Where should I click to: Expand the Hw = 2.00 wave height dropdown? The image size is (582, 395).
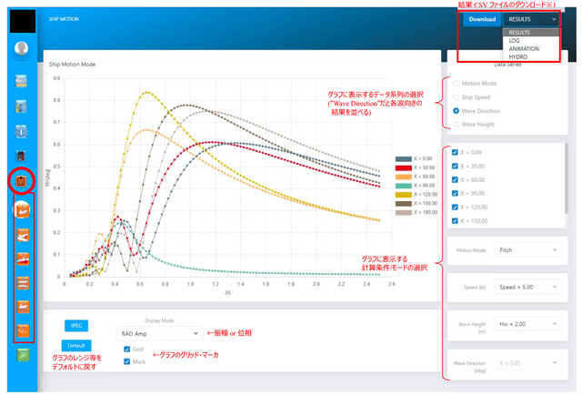pos(527,324)
